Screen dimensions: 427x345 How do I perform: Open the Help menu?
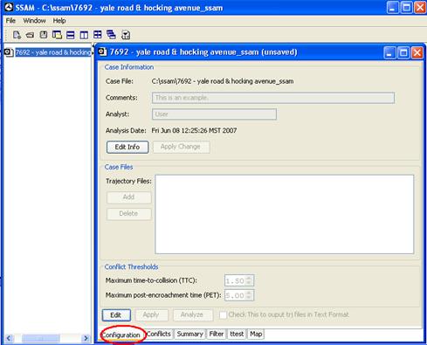pos(59,21)
